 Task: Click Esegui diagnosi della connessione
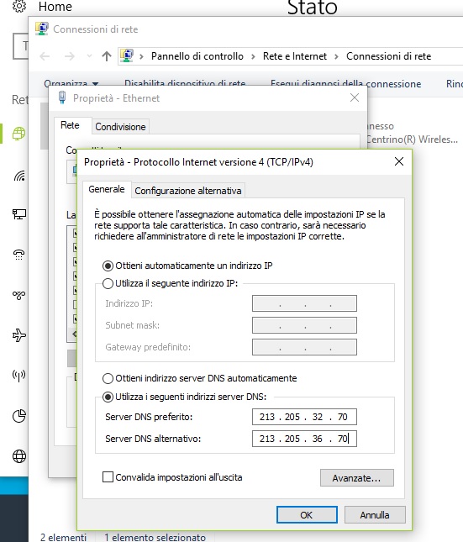tap(346, 84)
